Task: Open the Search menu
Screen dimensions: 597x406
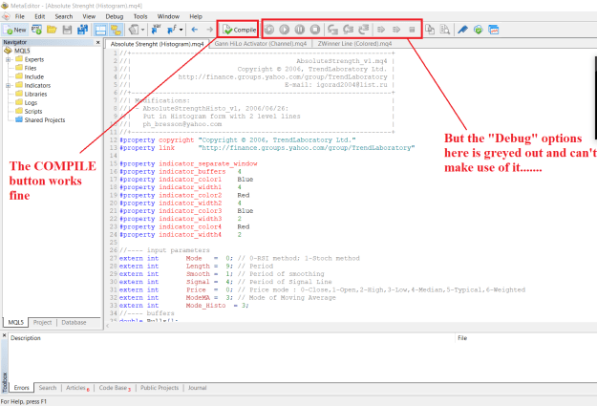Action: 64,17
